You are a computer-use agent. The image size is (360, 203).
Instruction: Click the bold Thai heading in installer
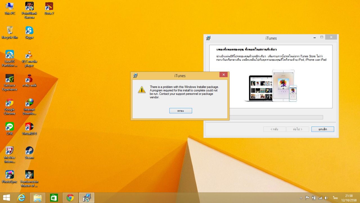(246, 50)
